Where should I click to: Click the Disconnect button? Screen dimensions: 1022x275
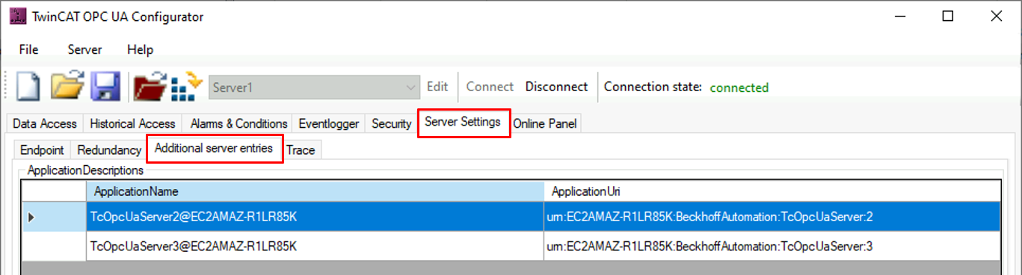click(x=556, y=87)
